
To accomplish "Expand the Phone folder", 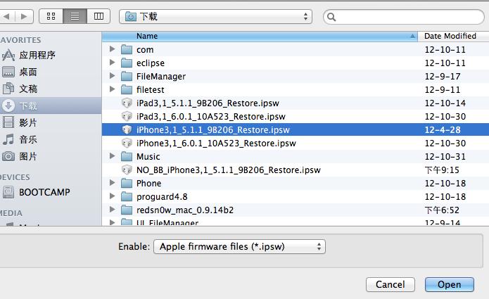I will tap(113, 183).
